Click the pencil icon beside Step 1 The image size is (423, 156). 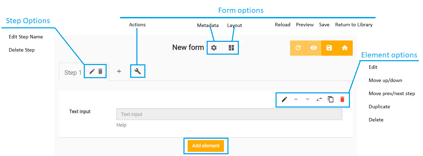[x=92, y=72]
